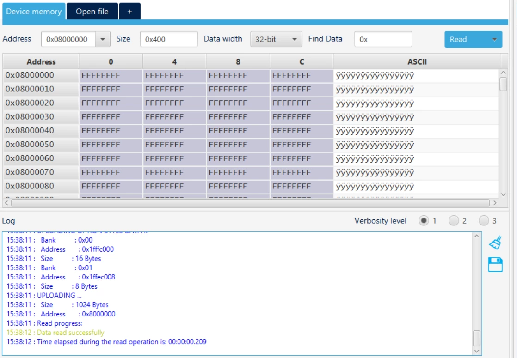Click the ASCII column header
Screen dimensions: 517x358
pyautogui.click(x=417, y=61)
